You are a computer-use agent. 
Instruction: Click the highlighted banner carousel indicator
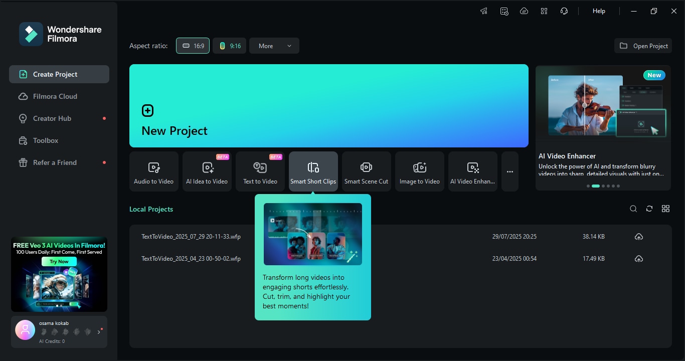[x=596, y=186]
